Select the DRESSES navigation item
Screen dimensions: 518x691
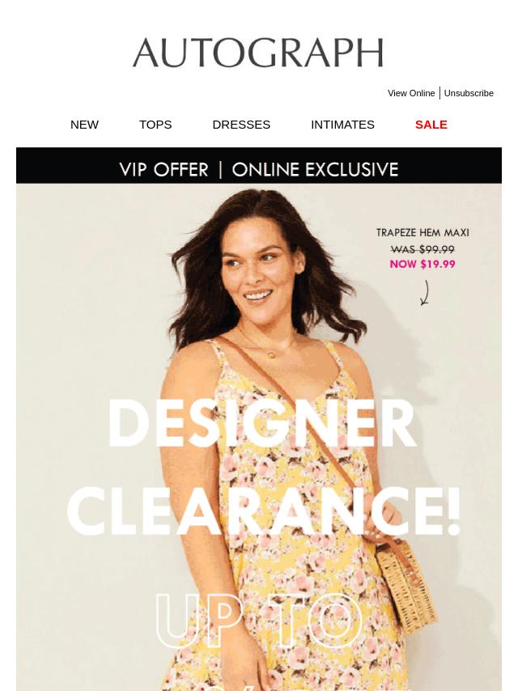(x=241, y=125)
